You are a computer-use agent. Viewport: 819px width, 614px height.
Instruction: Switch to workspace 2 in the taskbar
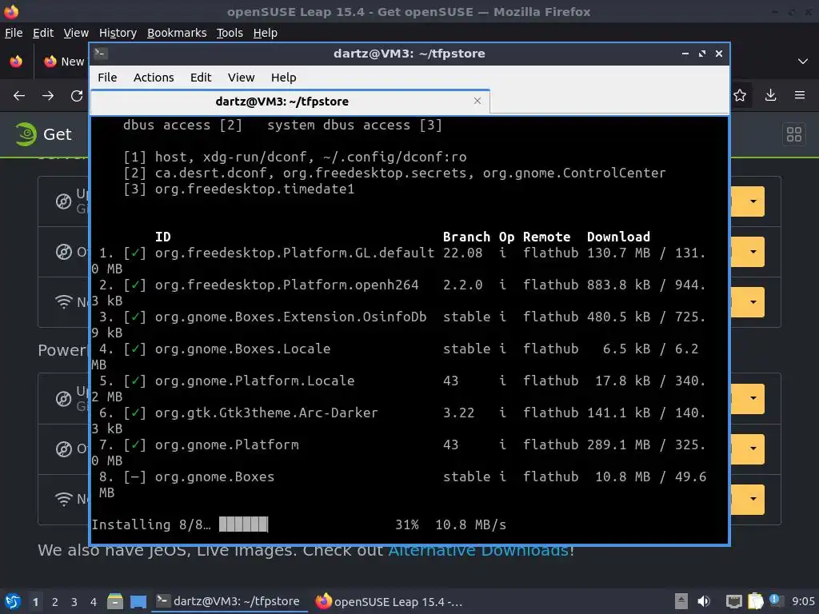55,602
